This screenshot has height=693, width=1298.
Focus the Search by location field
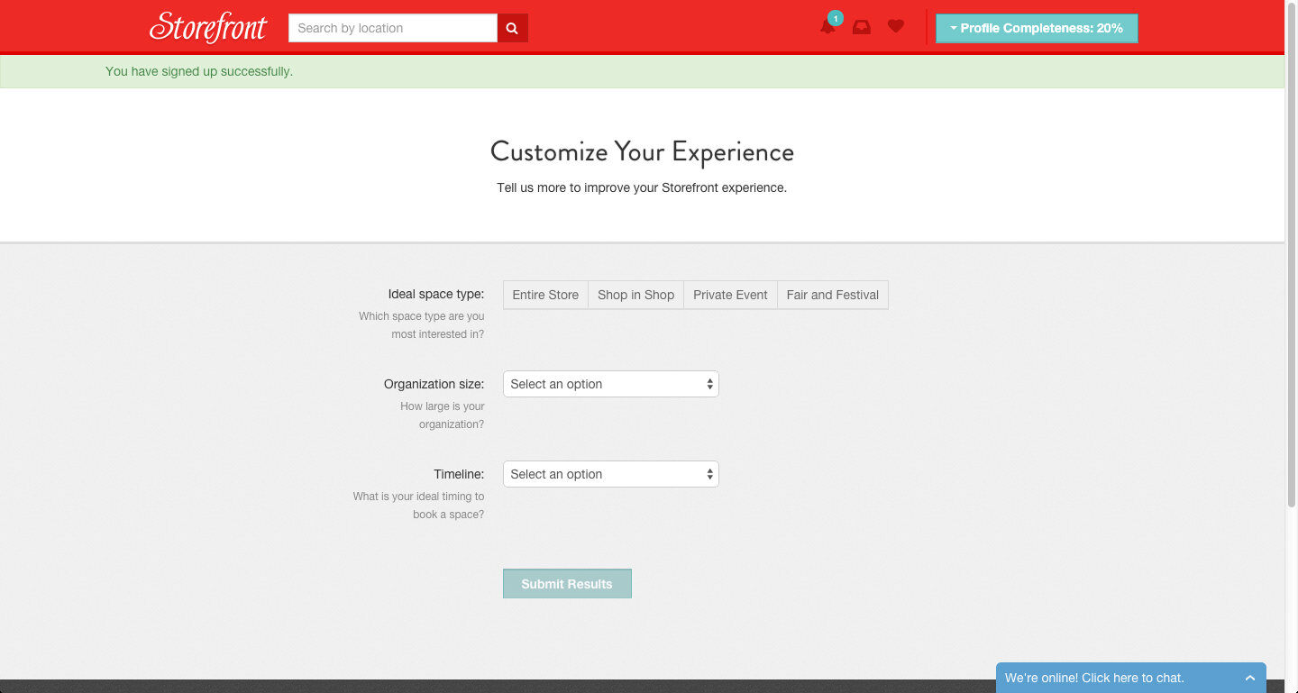pos(392,28)
